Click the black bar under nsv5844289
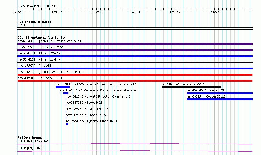261x155 pixels. [135, 62]
